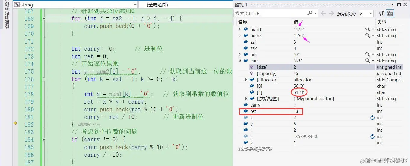
Task: Expand the [原始视图] raw view node
Action: point(246,99)
